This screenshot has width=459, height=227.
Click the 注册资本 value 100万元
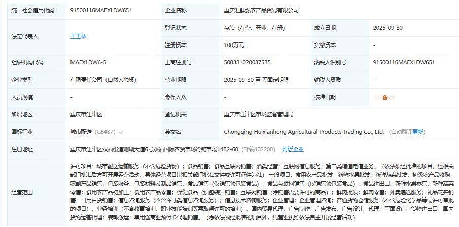pos(234,45)
